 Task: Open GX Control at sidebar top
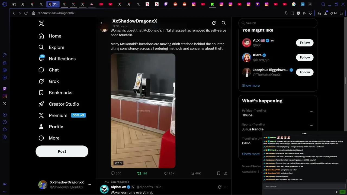(x=5, y=55)
